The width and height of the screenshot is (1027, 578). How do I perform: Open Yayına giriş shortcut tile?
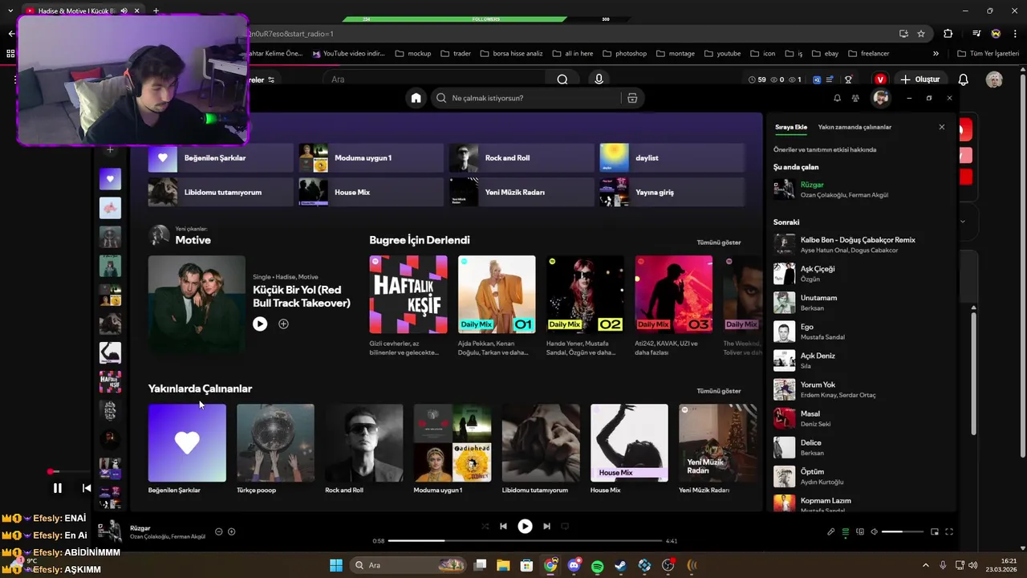click(x=672, y=193)
